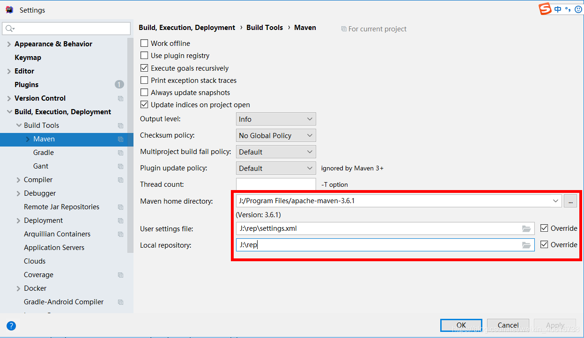The height and width of the screenshot is (338, 584).
Task: Click the settings tree vertical scrollbar
Action: point(131,145)
